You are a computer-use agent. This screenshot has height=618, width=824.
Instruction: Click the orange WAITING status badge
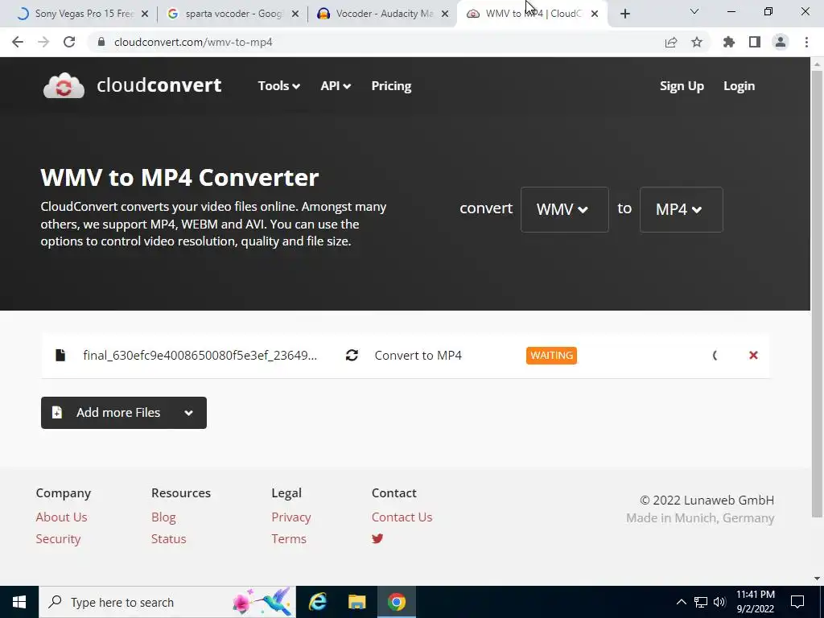(x=551, y=355)
